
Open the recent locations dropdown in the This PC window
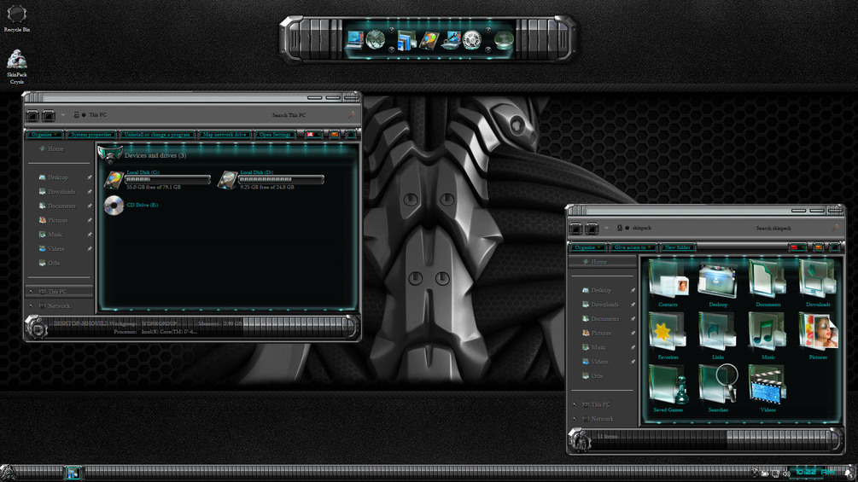[63, 115]
